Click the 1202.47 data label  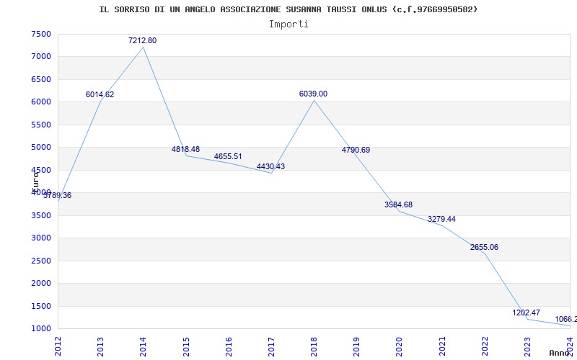527,313
